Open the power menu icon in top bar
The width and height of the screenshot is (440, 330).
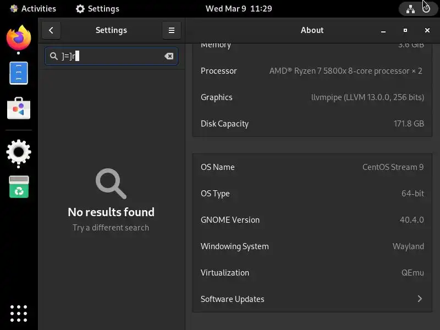[x=426, y=9]
